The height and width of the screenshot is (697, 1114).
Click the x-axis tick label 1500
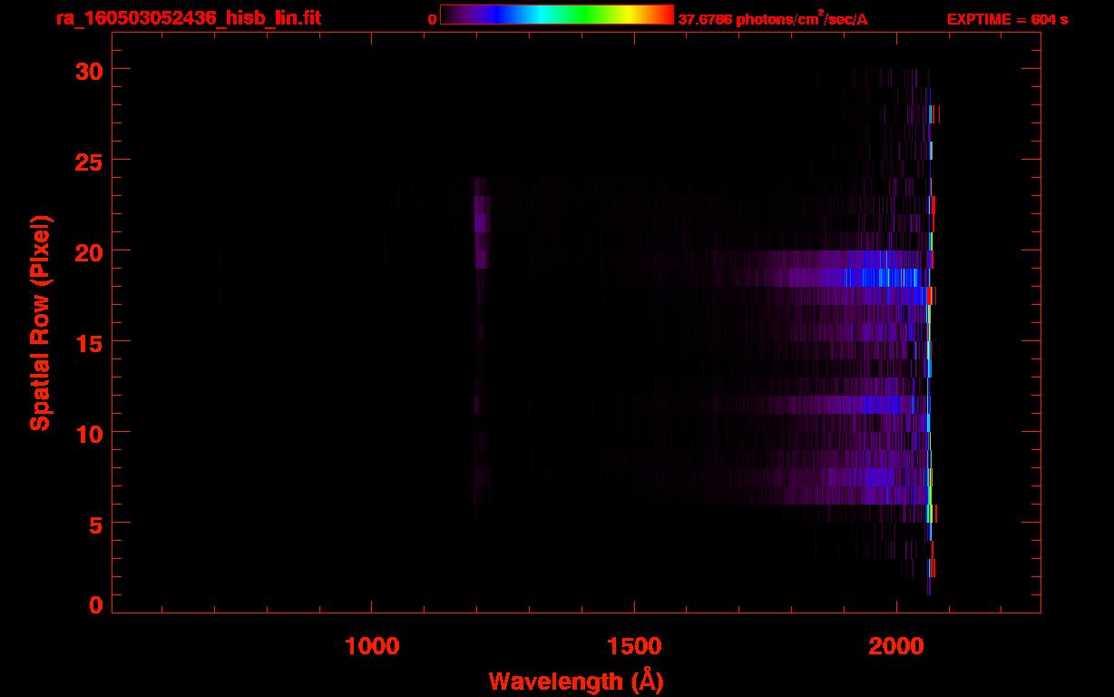click(x=634, y=646)
